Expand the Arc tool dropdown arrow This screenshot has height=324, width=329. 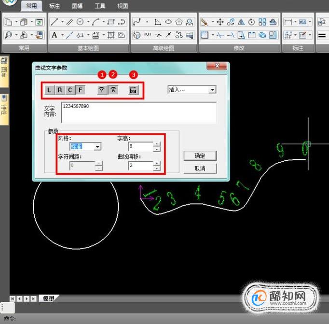click(x=103, y=22)
